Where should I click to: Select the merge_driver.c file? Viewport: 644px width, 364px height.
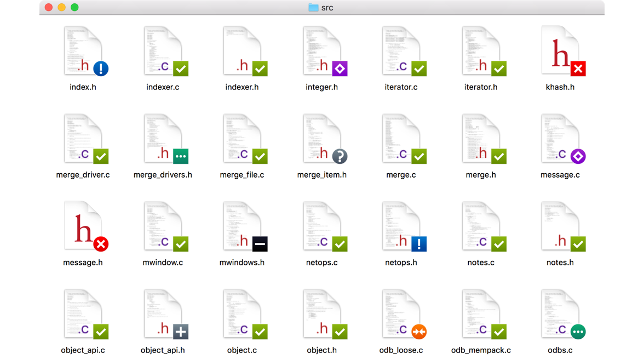(x=82, y=140)
